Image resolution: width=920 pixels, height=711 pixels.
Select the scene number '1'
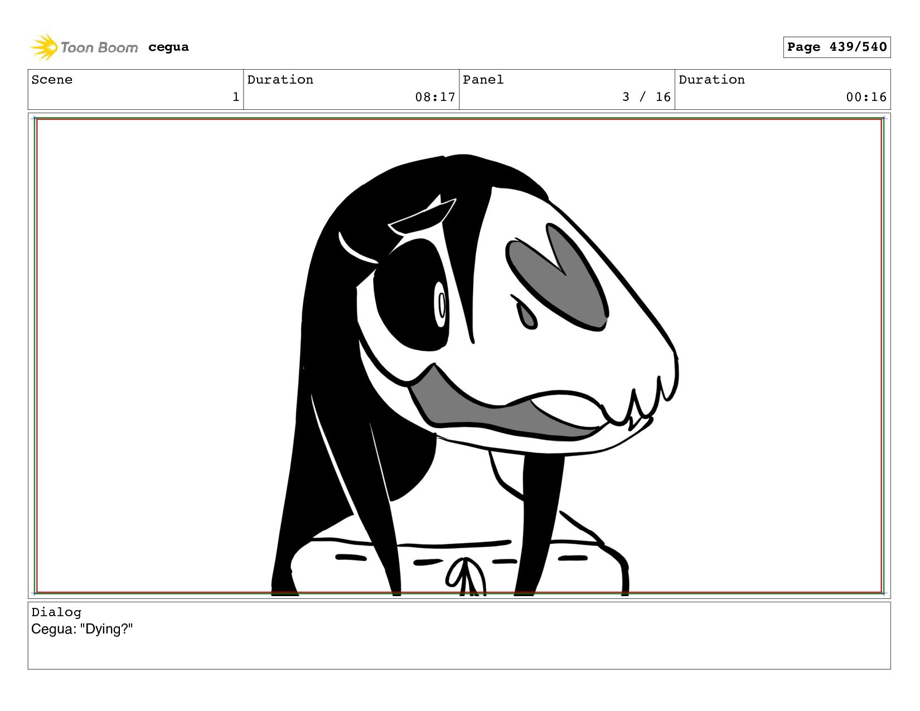[x=236, y=97]
